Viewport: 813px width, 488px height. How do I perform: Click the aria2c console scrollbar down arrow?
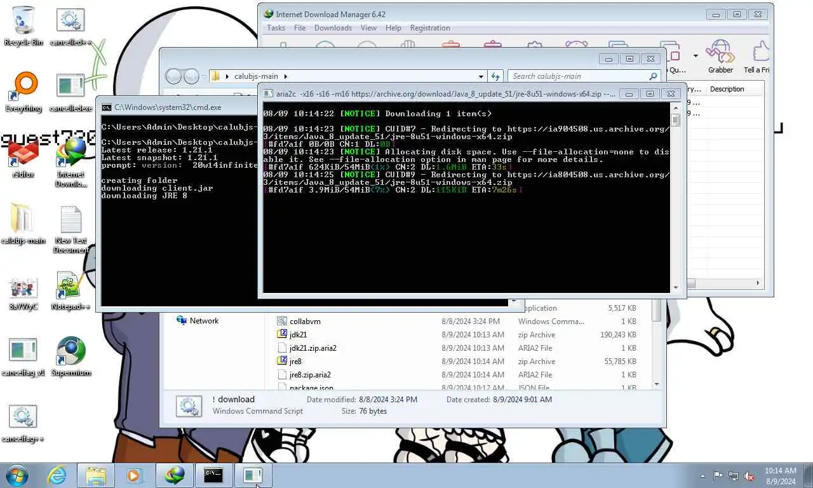(x=675, y=288)
